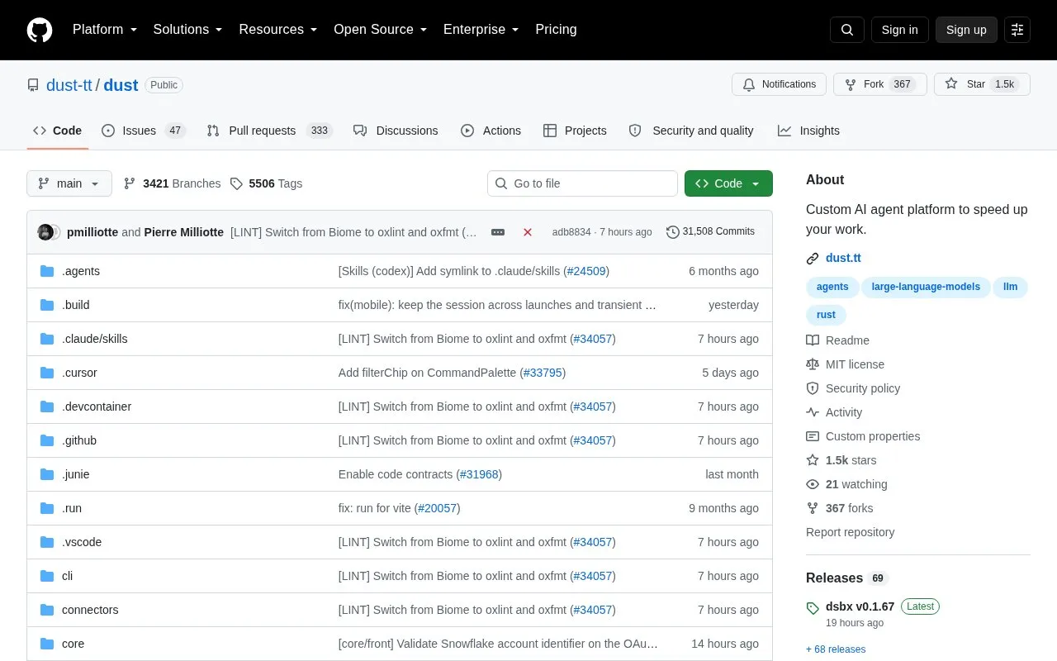Click the forks icon in About
Viewport: 1057px width, 661px height.
813,508
